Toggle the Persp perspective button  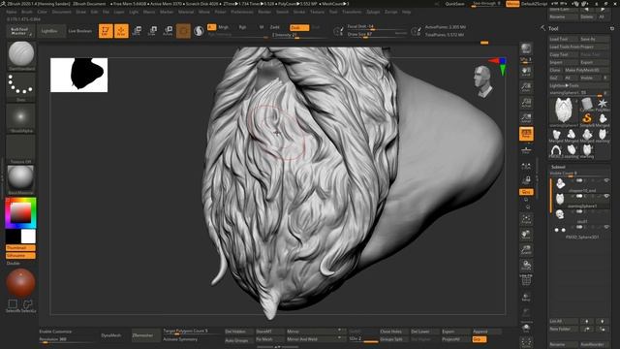pyautogui.click(x=526, y=134)
